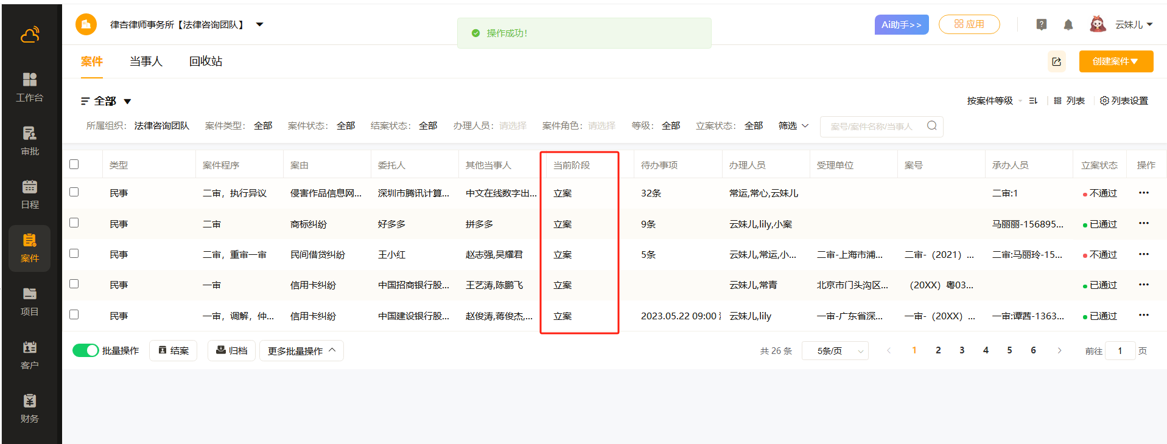Click the Ai助手>> button
Image resolution: width=1167 pixels, height=444 pixels.
[x=902, y=24]
